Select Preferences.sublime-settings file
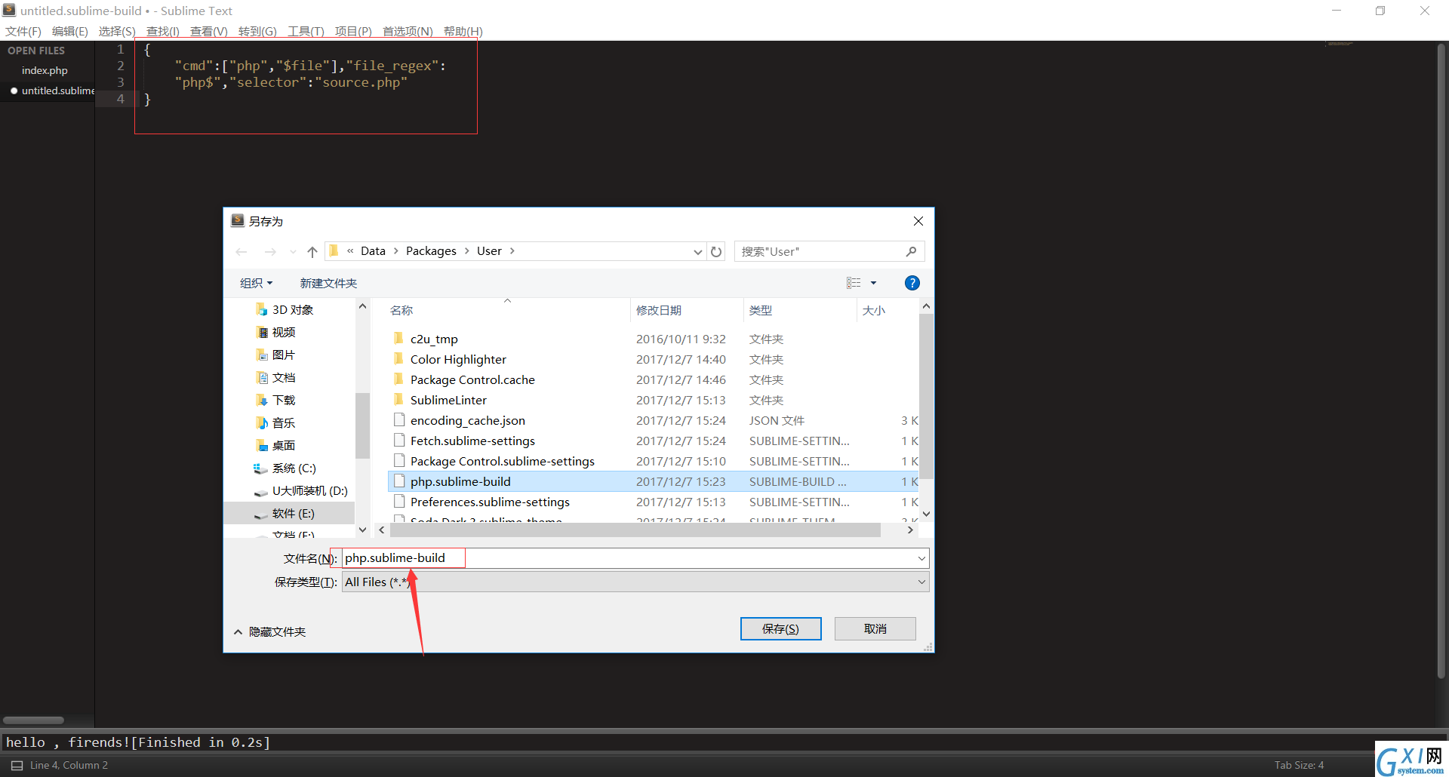The width and height of the screenshot is (1449, 777). (x=490, y=502)
